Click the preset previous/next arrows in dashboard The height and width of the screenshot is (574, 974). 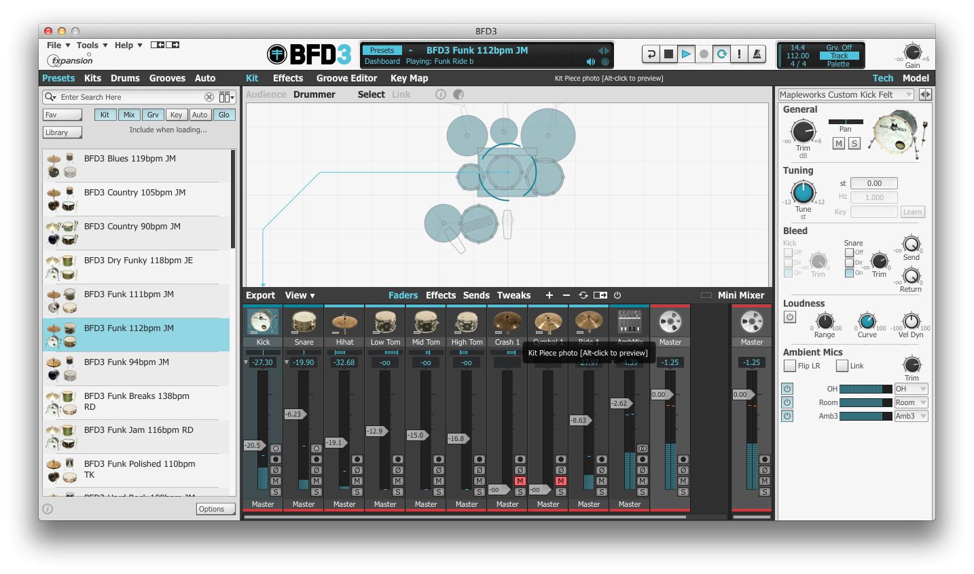point(603,50)
